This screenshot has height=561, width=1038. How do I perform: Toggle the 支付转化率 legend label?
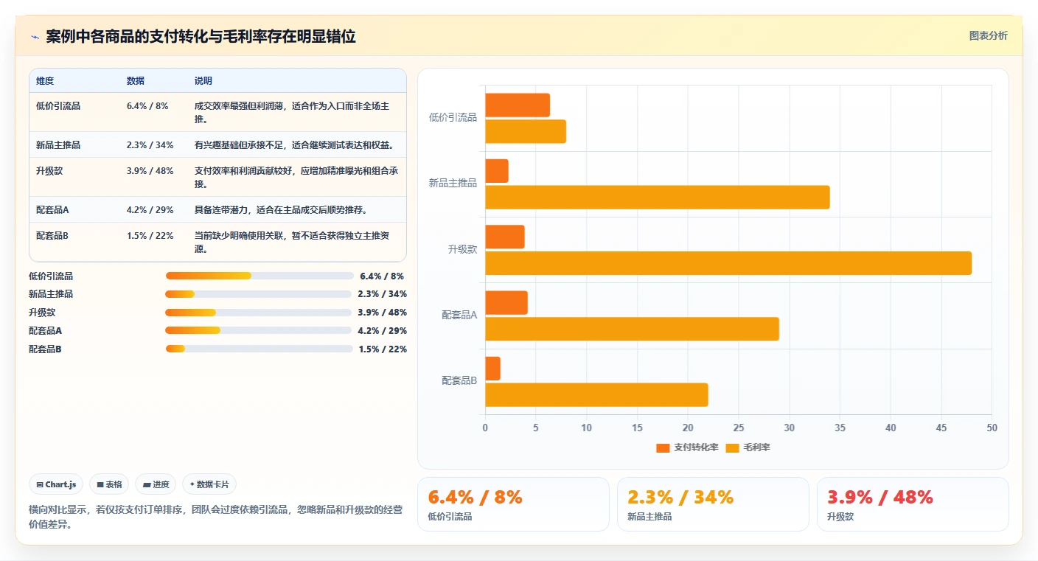point(696,447)
